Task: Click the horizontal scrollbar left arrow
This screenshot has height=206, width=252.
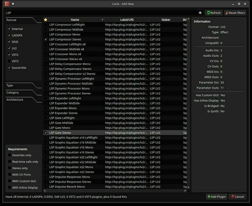Action: (45, 191)
